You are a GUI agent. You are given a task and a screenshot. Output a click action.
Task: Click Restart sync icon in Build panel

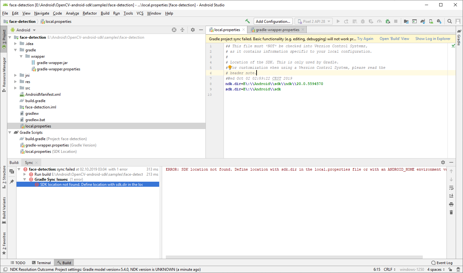[x=12, y=172]
